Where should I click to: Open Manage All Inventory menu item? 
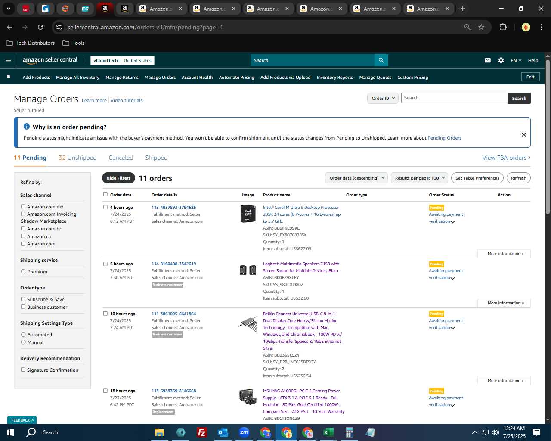77,78
